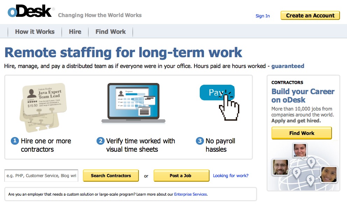Screen dimensions: 347x204
Task: Open the How it Works tab
Action: click(35, 32)
